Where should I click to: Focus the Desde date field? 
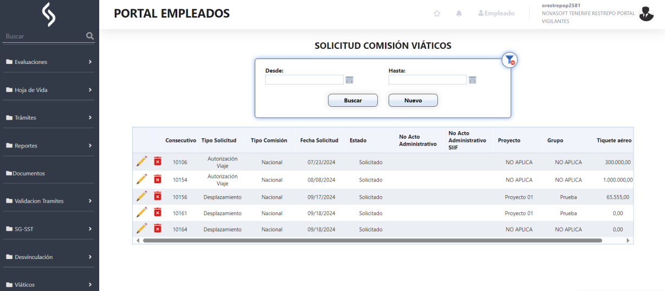coord(304,80)
